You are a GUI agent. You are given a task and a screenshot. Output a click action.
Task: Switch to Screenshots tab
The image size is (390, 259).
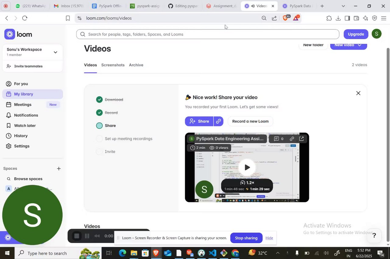pos(113,65)
